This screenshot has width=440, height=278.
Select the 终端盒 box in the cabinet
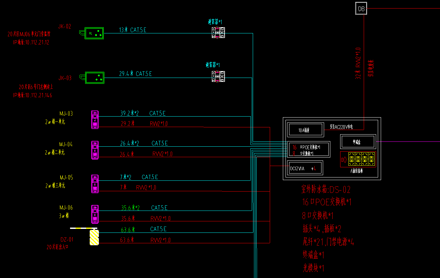tap(358, 142)
